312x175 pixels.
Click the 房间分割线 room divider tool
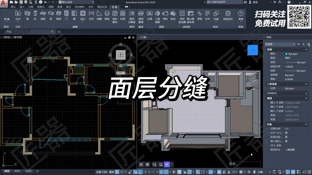(x=132, y=17)
